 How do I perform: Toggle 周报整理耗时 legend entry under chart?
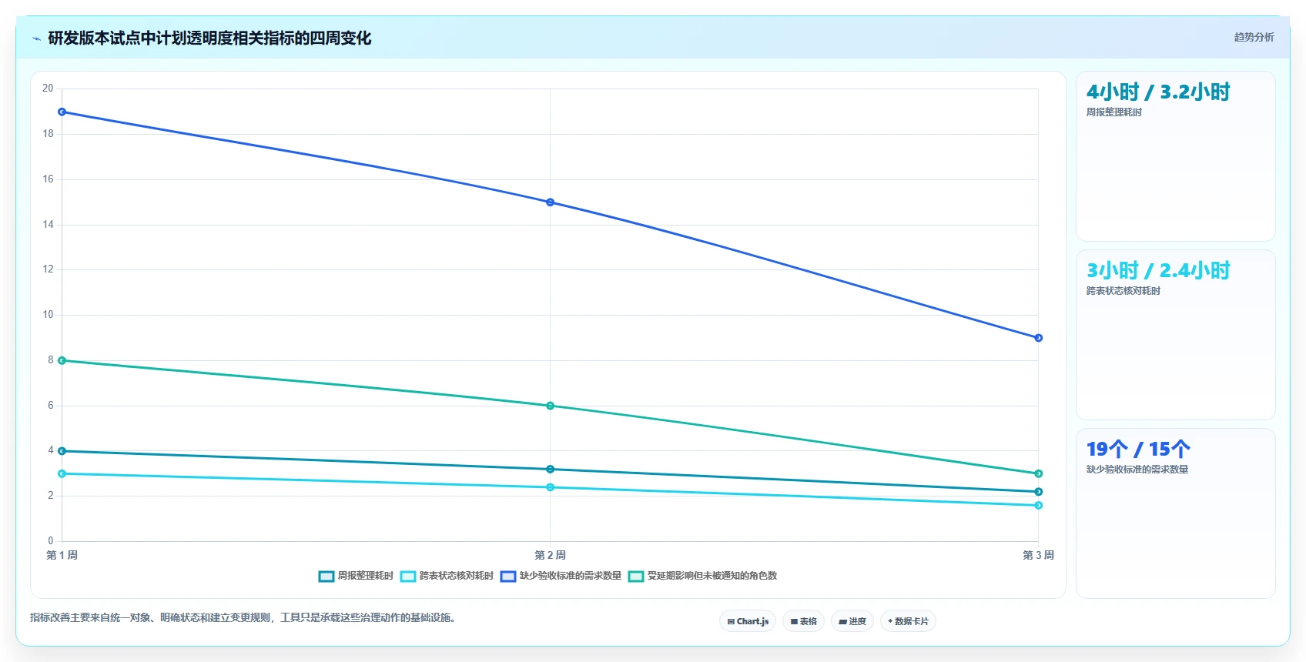pos(356,576)
